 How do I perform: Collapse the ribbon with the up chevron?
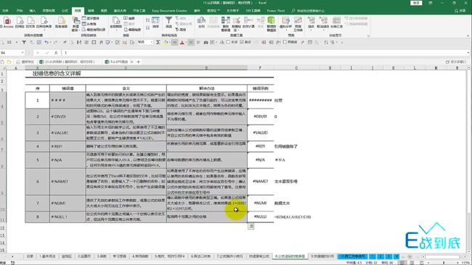pos(468,35)
